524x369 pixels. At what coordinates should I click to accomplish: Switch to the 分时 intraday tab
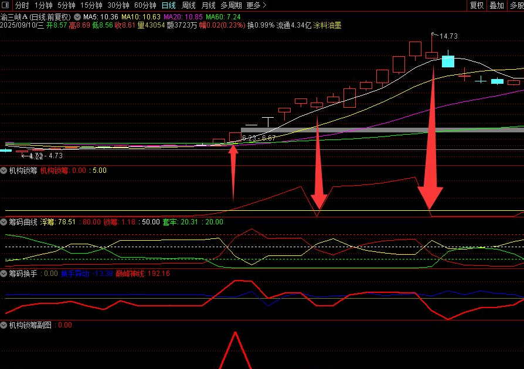[22, 5]
